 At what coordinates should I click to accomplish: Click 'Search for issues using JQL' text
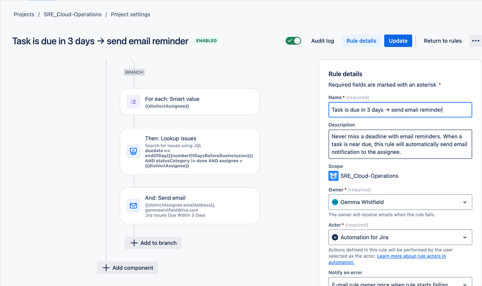pyautogui.click(x=173, y=146)
